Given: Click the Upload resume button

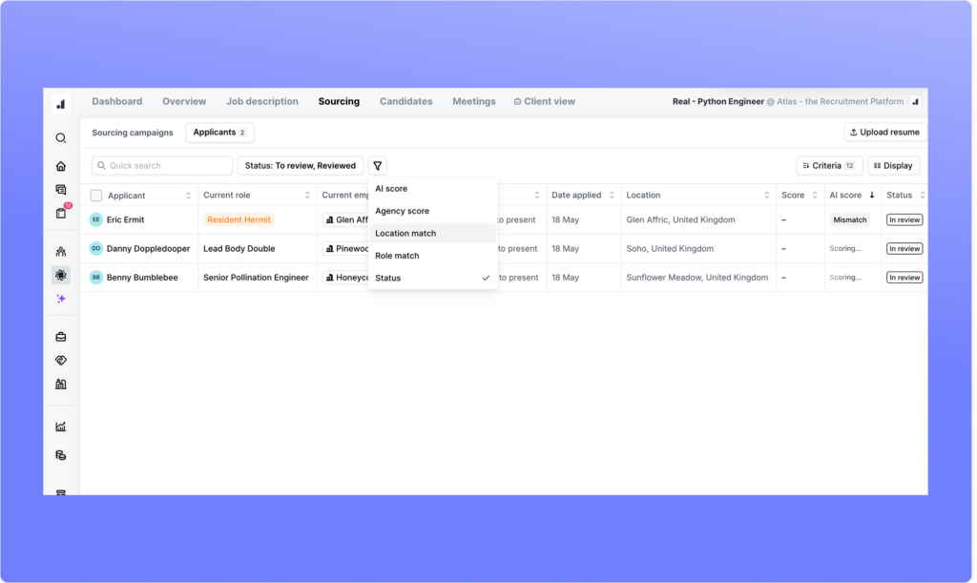Looking at the screenshot, I should click(884, 132).
